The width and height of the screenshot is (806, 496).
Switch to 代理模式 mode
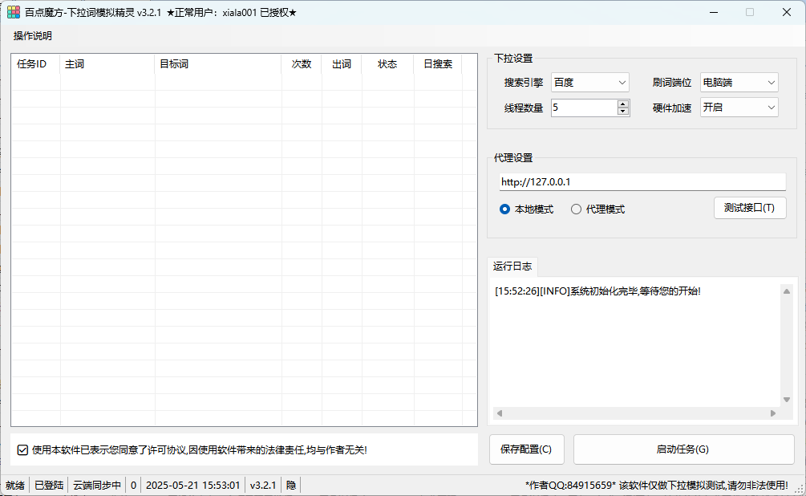tap(575, 208)
